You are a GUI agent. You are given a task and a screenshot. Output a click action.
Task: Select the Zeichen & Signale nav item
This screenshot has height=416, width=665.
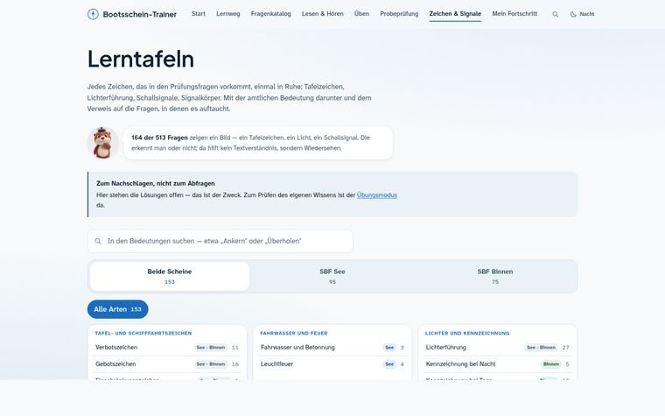[x=455, y=14]
